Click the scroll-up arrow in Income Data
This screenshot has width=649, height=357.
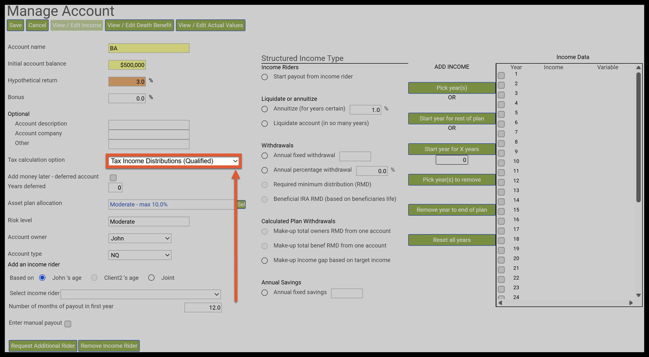tap(638, 68)
